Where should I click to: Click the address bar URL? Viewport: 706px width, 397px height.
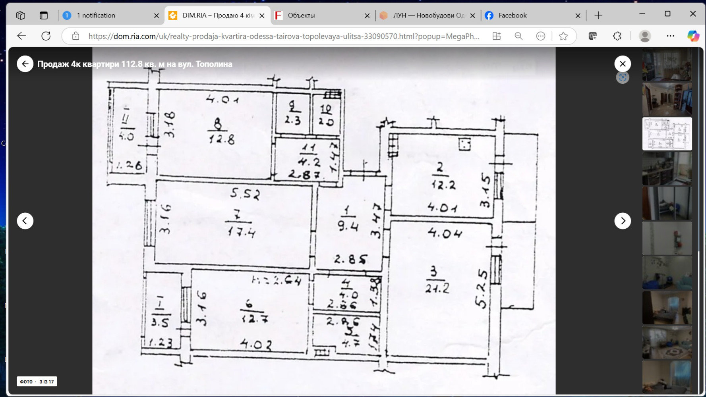284,36
